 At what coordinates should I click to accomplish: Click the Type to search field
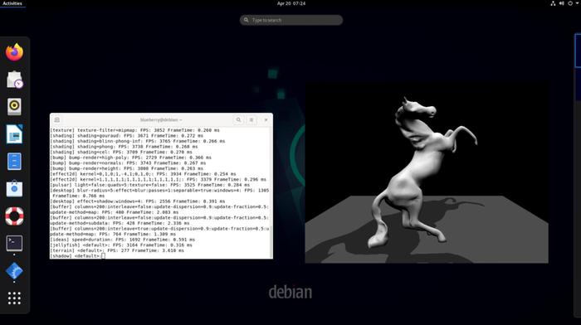tap(291, 20)
